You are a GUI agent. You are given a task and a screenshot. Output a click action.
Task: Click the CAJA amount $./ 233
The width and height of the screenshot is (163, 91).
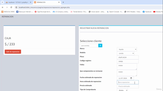10,44
